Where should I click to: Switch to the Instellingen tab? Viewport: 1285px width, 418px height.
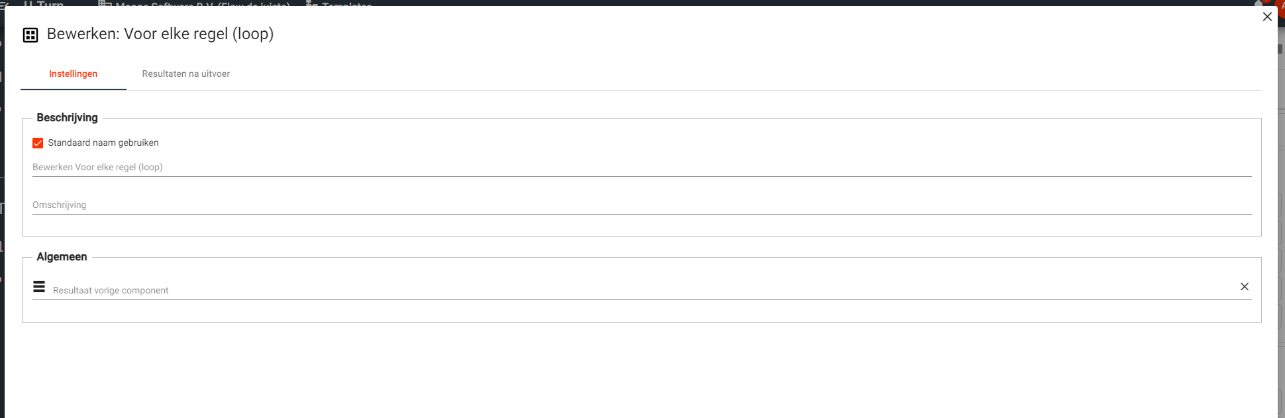[74, 74]
